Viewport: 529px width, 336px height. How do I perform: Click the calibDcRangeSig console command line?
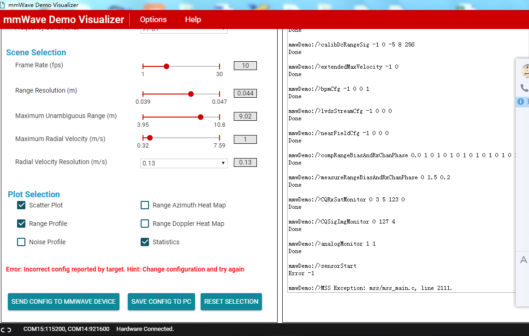351,45
